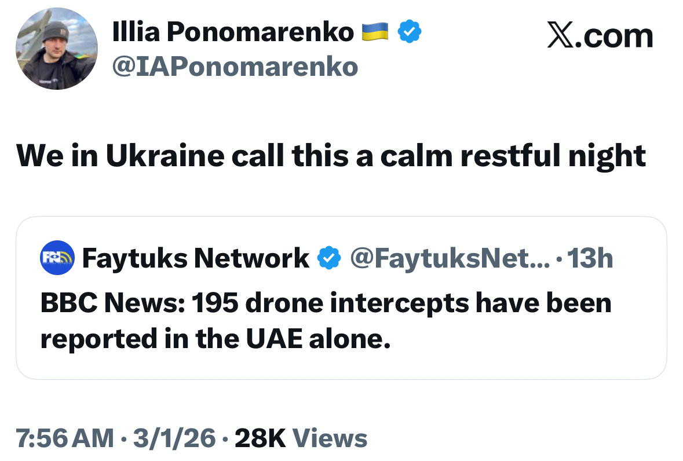Click the 7:56 AM post time
This screenshot has width=683, height=461.
pos(65,438)
